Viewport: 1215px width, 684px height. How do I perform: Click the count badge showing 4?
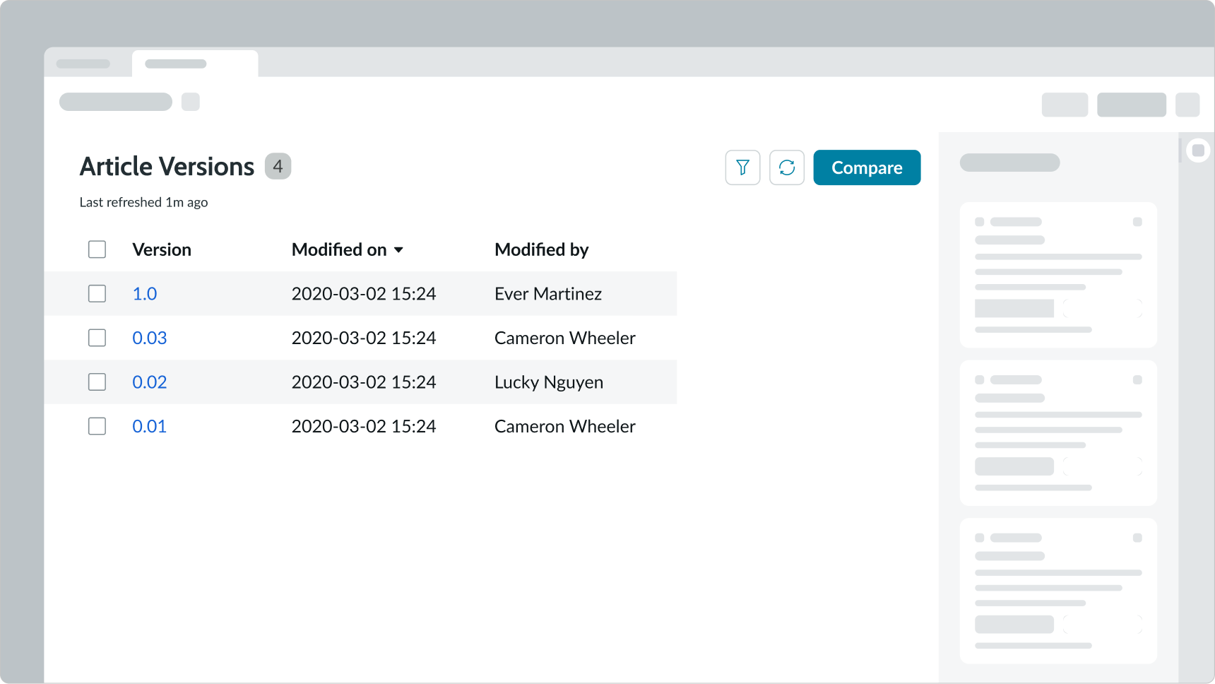[x=278, y=167]
